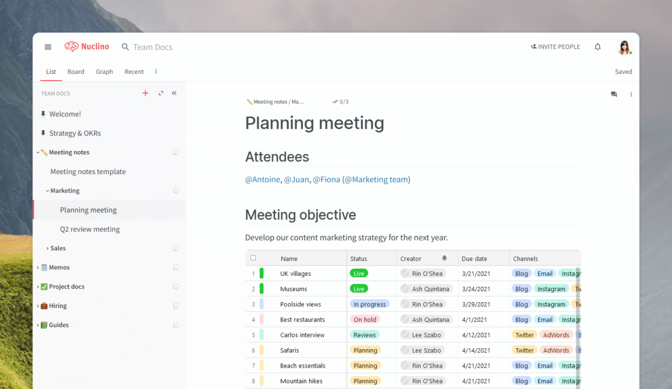Create a new item with the red plus
The image size is (672, 389).
coord(146,93)
